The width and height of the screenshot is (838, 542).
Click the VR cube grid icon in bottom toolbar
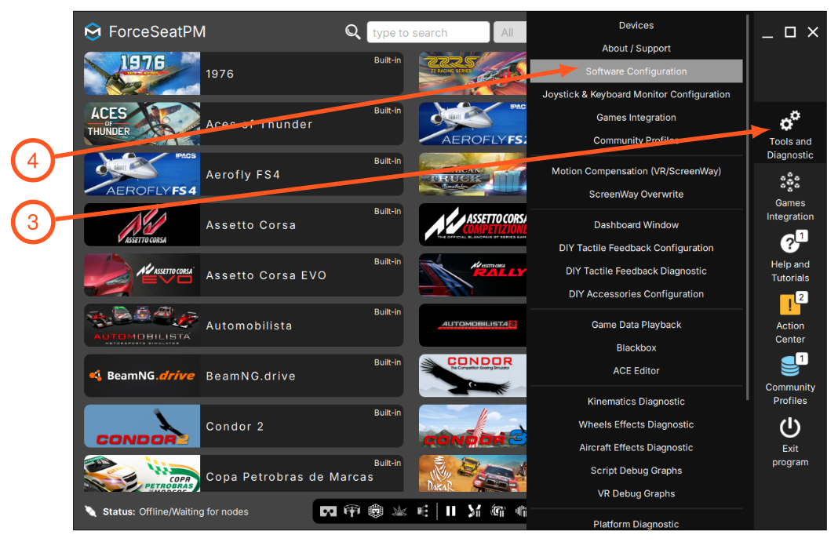coord(376,511)
